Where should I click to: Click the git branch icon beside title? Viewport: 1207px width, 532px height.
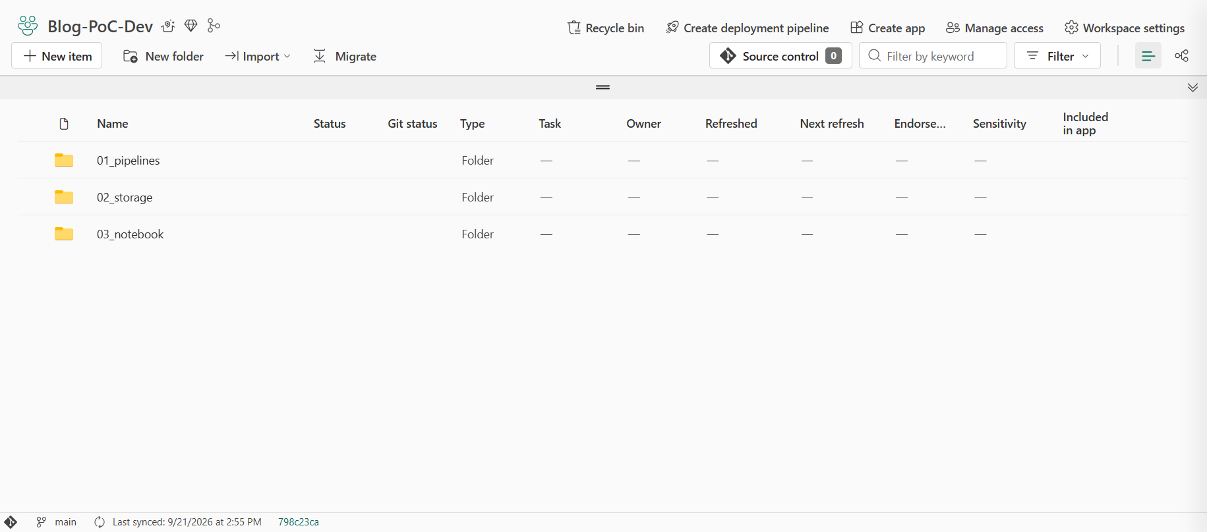coord(214,26)
